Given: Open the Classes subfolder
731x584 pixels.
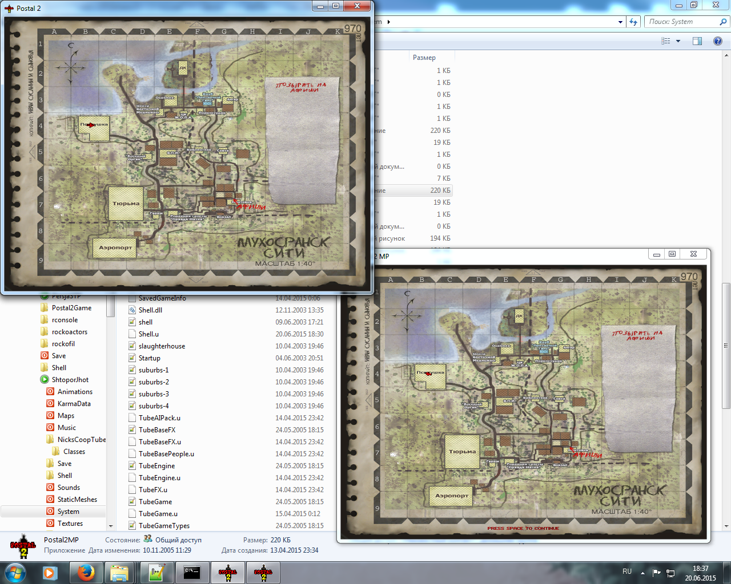Looking at the screenshot, I should tap(74, 452).
